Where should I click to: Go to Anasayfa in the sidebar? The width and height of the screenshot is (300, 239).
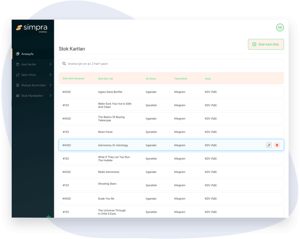pos(33,54)
